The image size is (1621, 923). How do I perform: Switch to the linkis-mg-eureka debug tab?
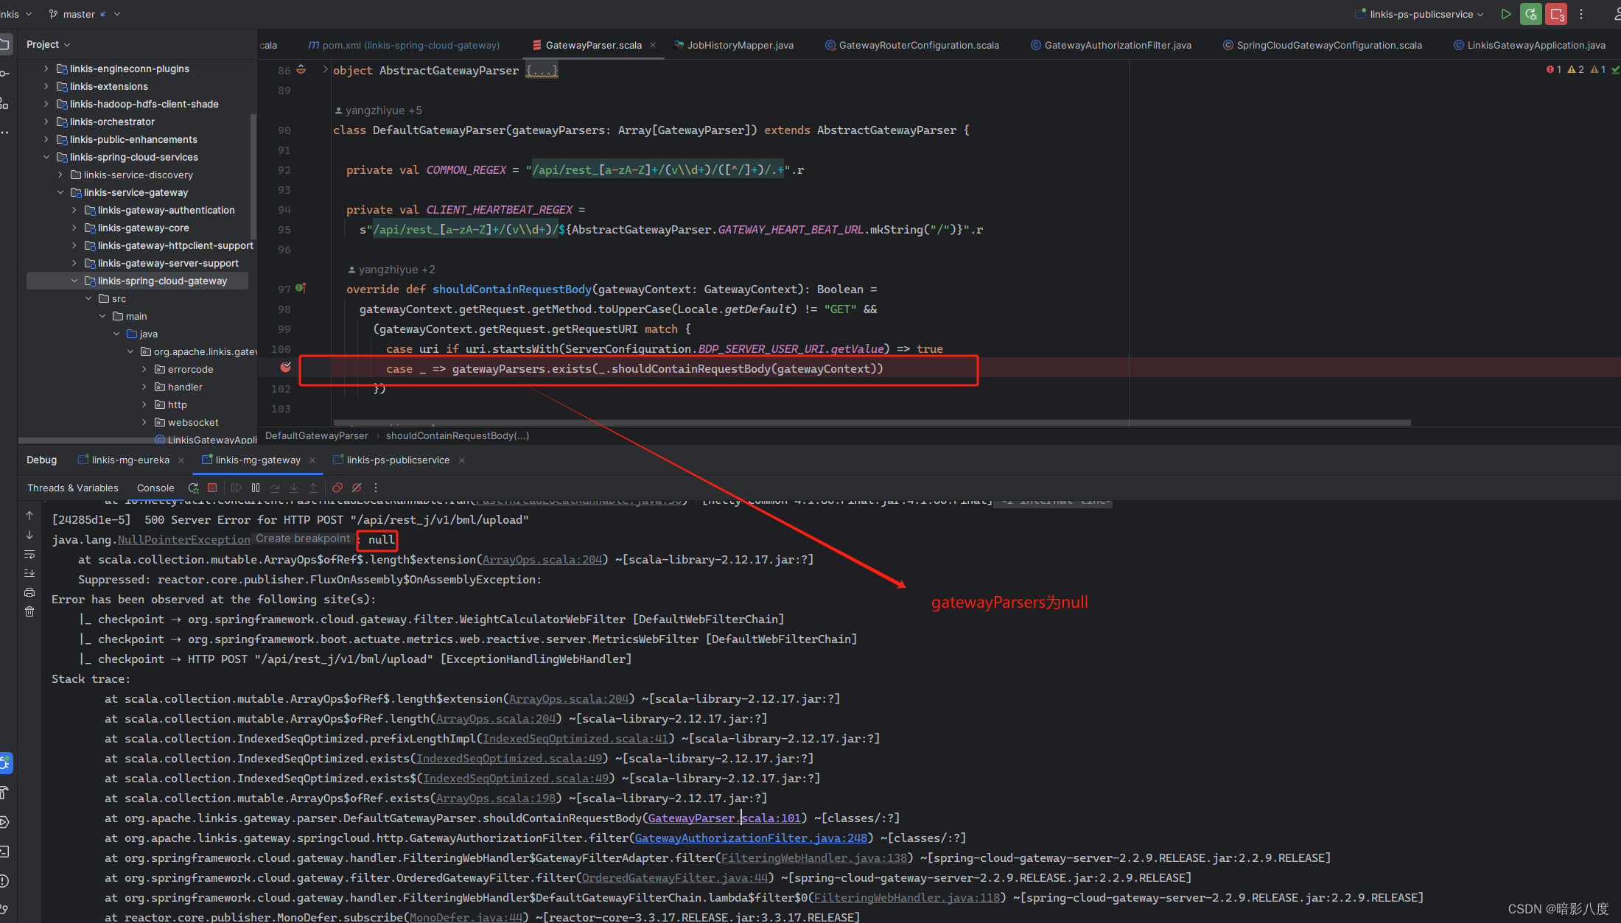(x=124, y=460)
